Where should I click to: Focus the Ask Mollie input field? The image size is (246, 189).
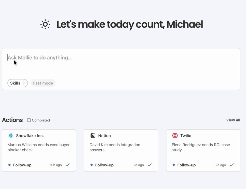pos(121,69)
